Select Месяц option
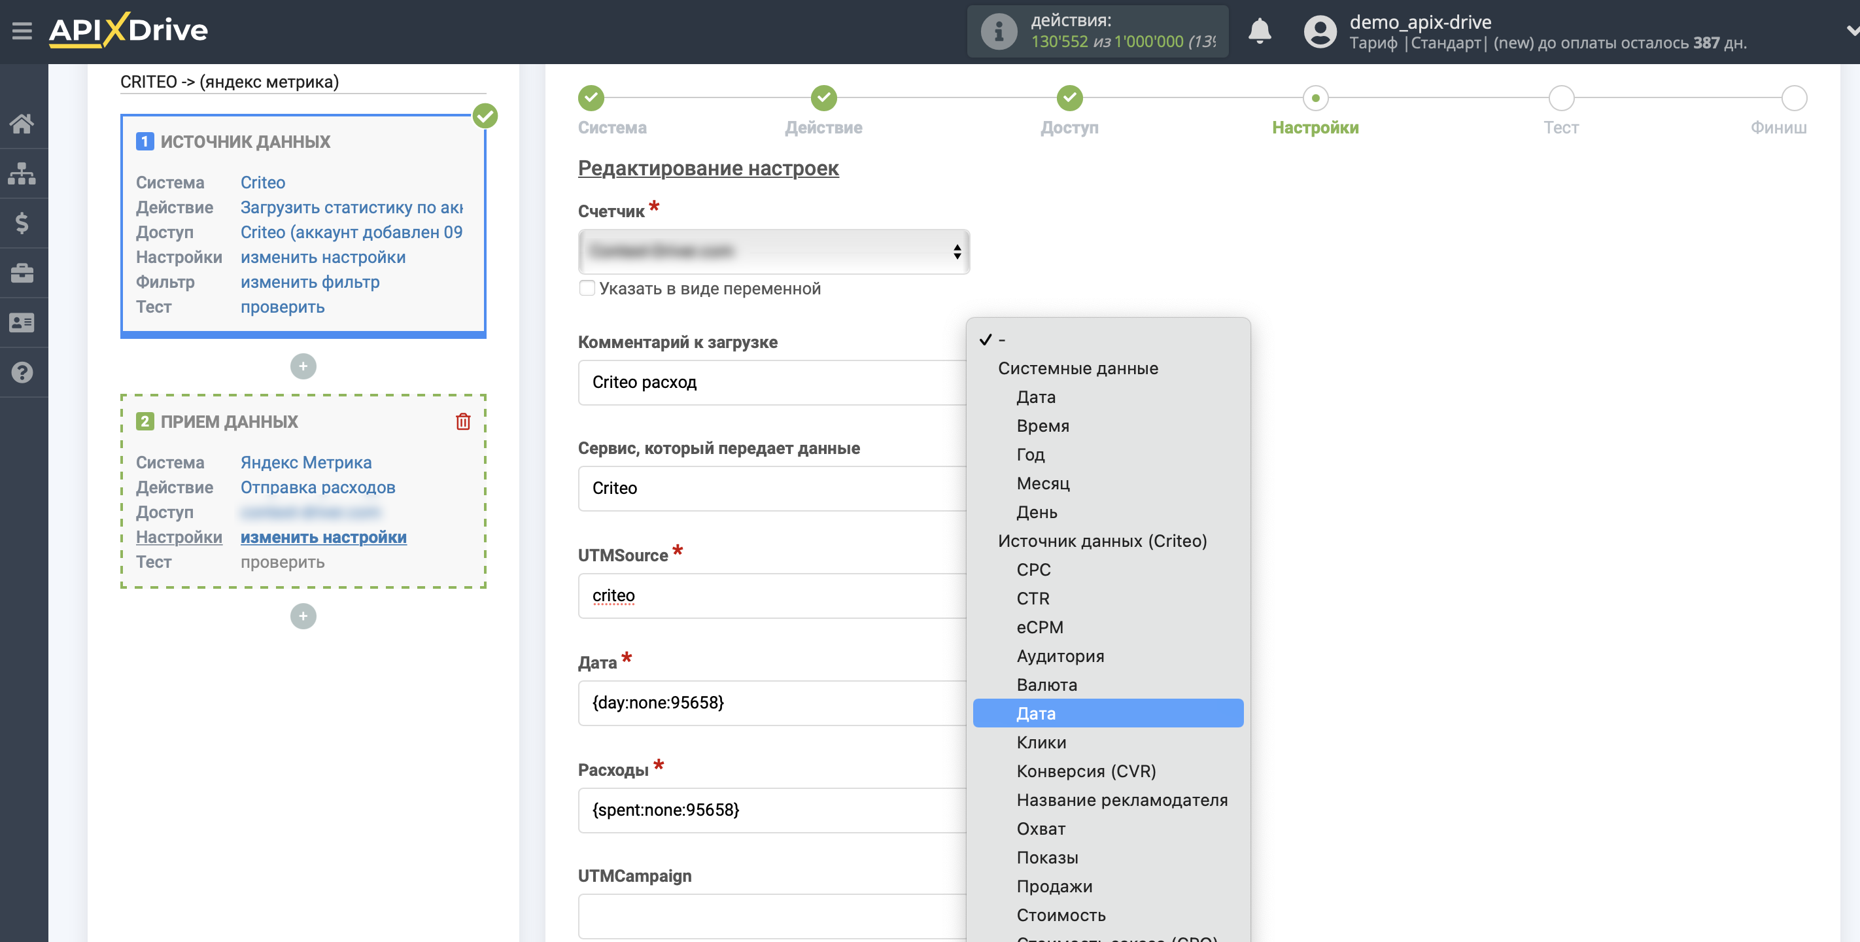The width and height of the screenshot is (1860, 942). [1108, 483]
